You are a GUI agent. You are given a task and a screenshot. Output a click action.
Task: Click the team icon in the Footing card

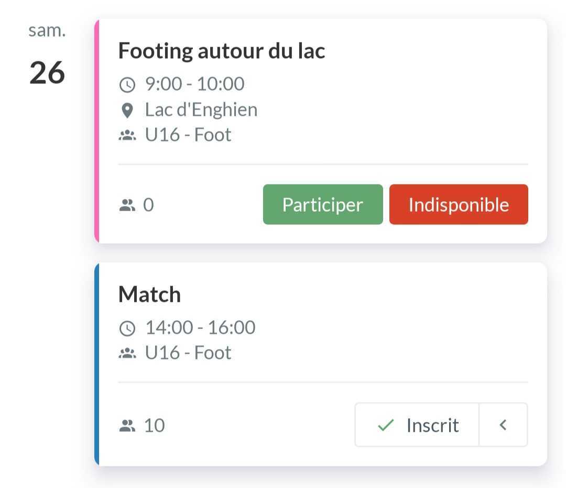(x=127, y=136)
